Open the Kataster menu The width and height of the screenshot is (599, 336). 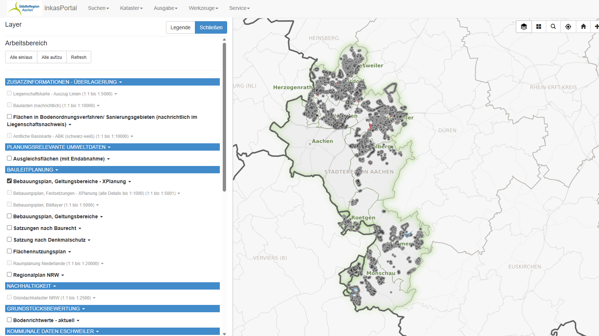131,8
